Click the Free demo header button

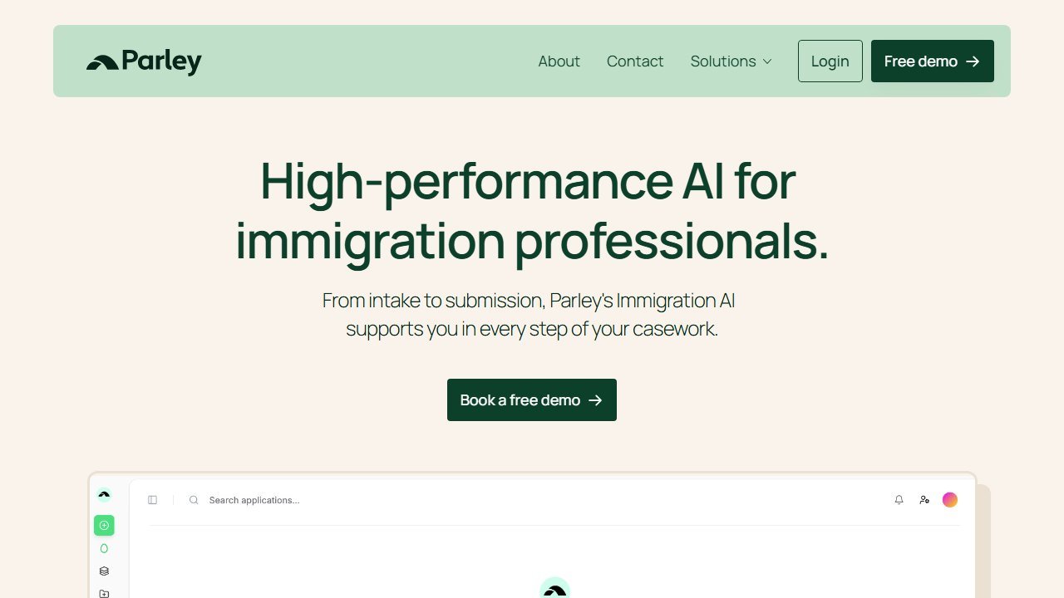(933, 61)
